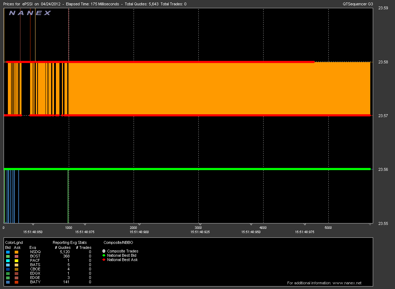The height and width of the screenshot is (289, 395).
Task: Click the QTSequencer G3 title label
Action: (x=357, y=4)
